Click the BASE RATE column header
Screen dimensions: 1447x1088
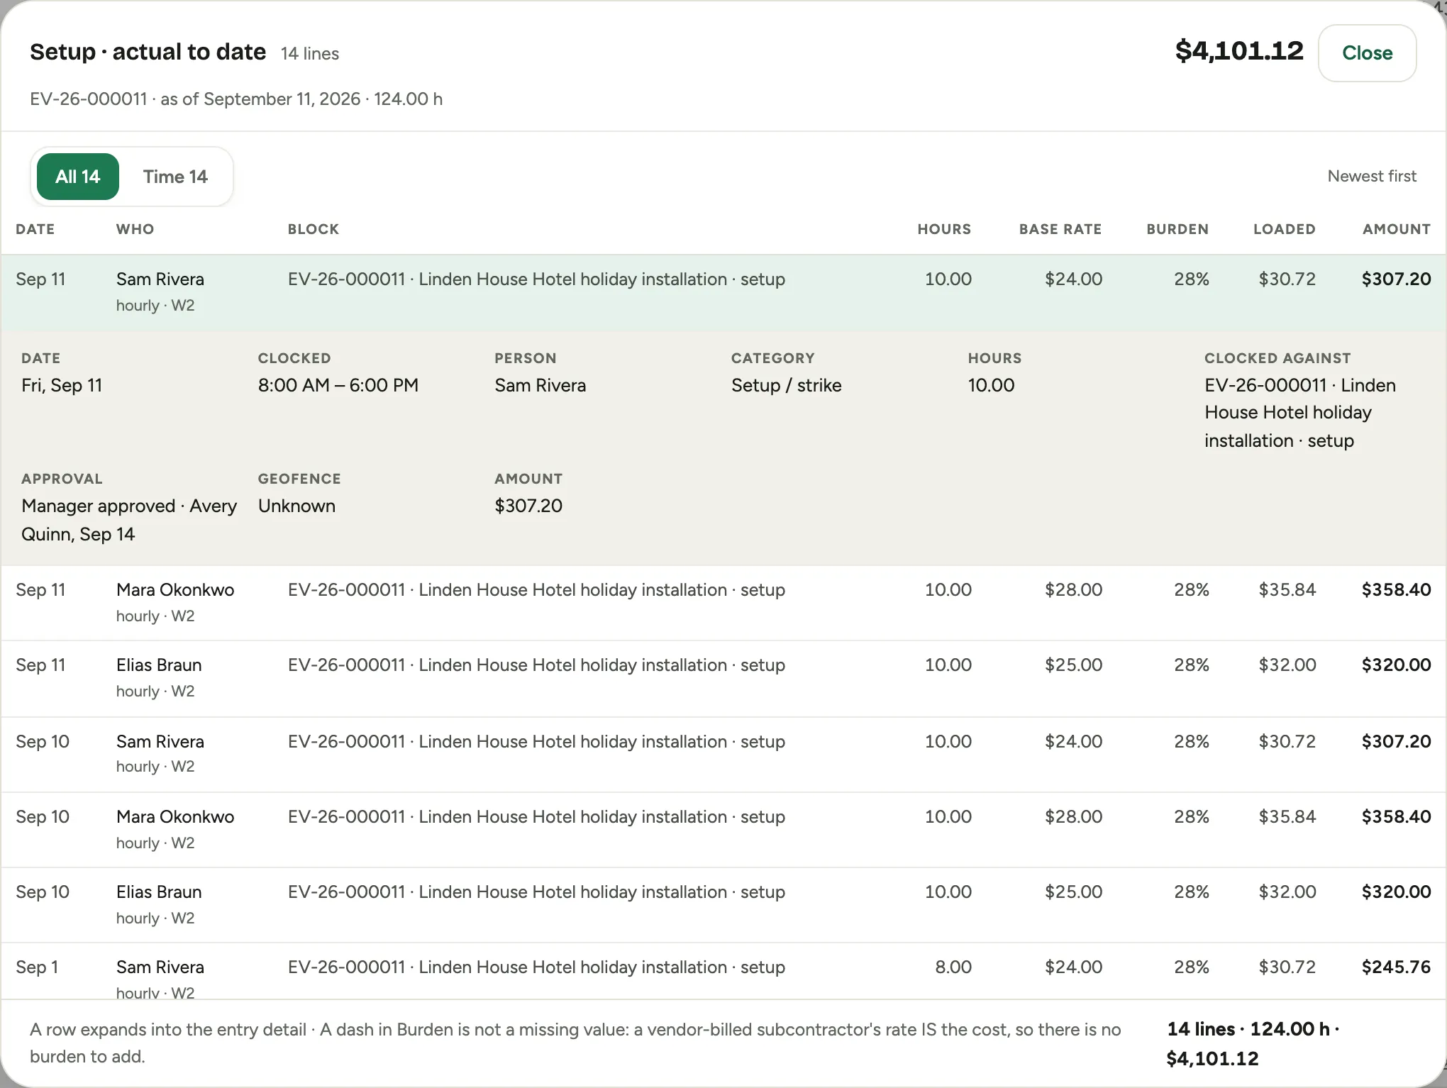[x=1060, y=229]
